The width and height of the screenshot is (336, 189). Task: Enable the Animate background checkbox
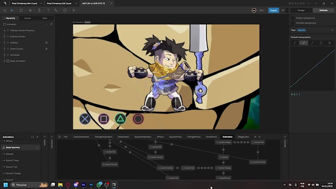[293, 23]
